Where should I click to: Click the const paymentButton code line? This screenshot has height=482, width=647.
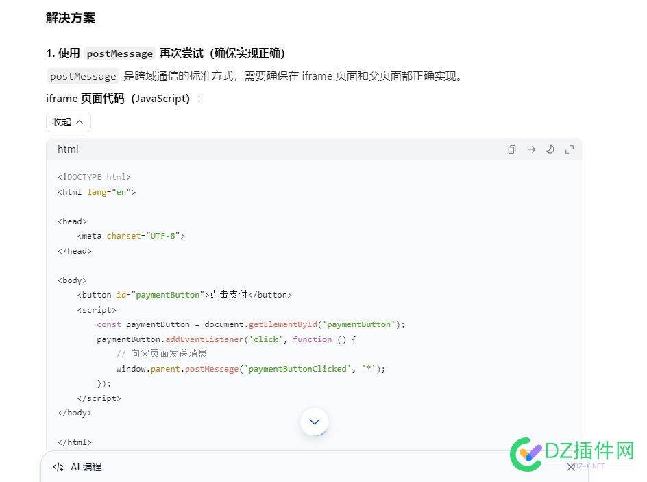(x=251, y=324)
